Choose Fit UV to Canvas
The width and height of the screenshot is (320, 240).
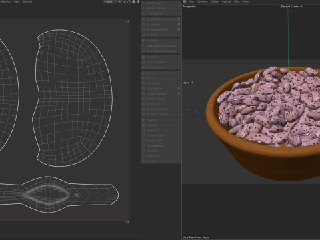click(161, 62)
